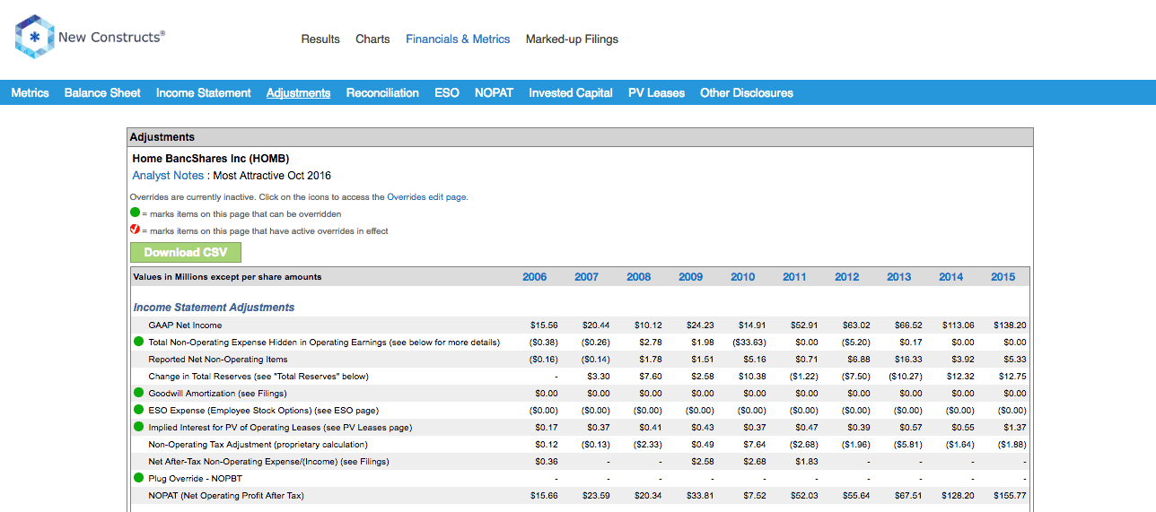
Task: Open the Results page
Action: (320, 39)
